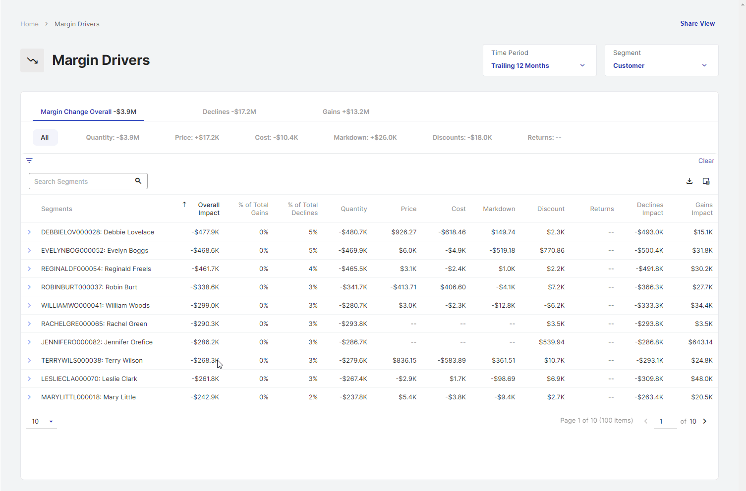This screenshot has height=491, width=746.
Task: Click the filter icon above search box
Action: click(29, 161)
